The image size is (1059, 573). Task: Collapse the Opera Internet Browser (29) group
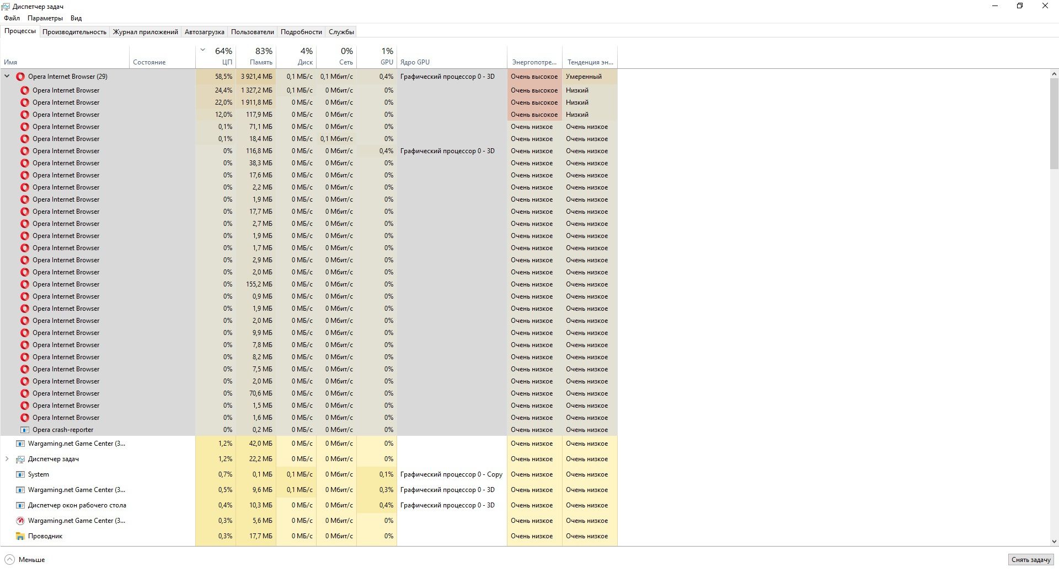(x=7, y=77)
